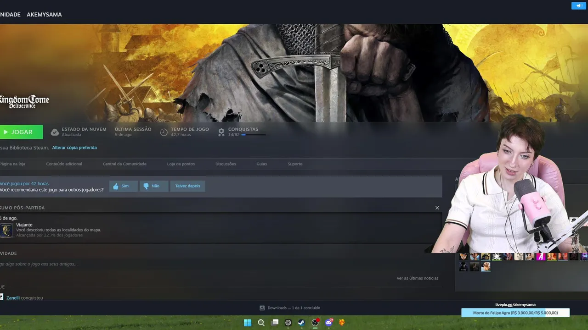Screen dimensions: 588x330
Task: Click the Morte do Felipe Agra donation bar
Action: point(515,313)
